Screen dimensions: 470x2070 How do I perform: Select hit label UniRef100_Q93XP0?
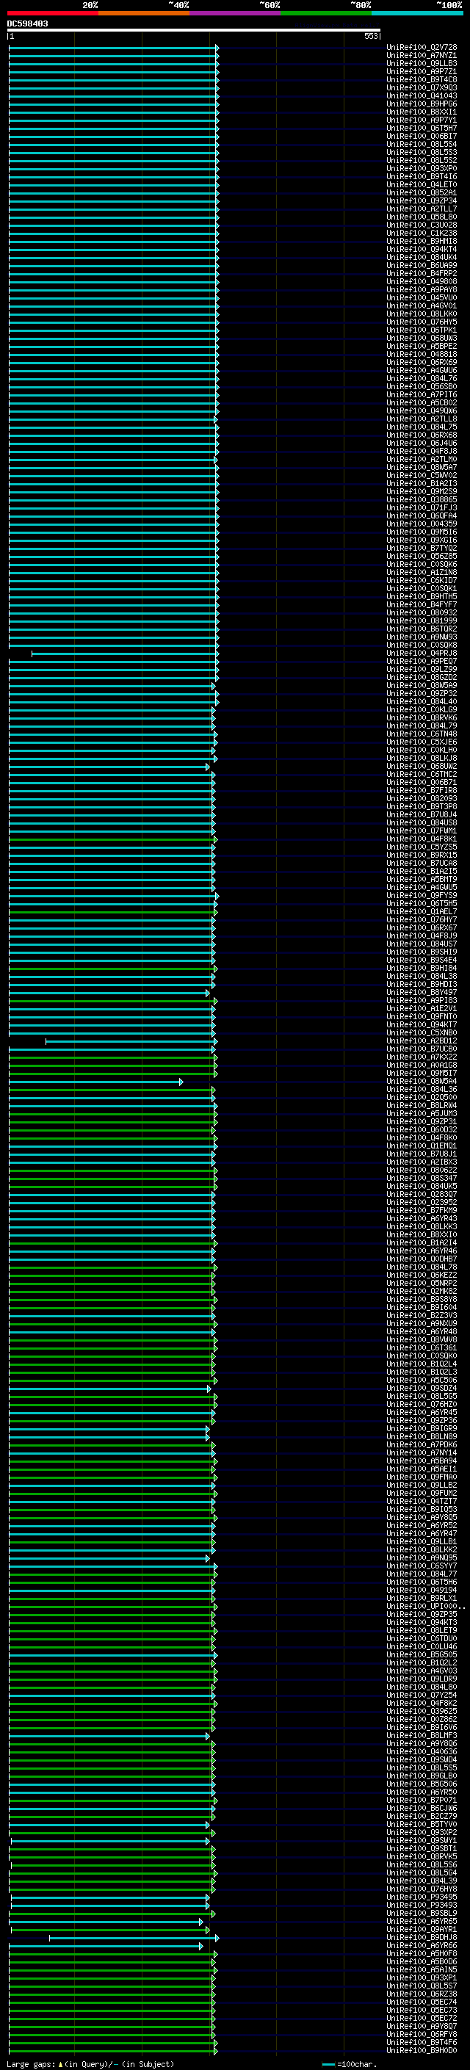421,169
